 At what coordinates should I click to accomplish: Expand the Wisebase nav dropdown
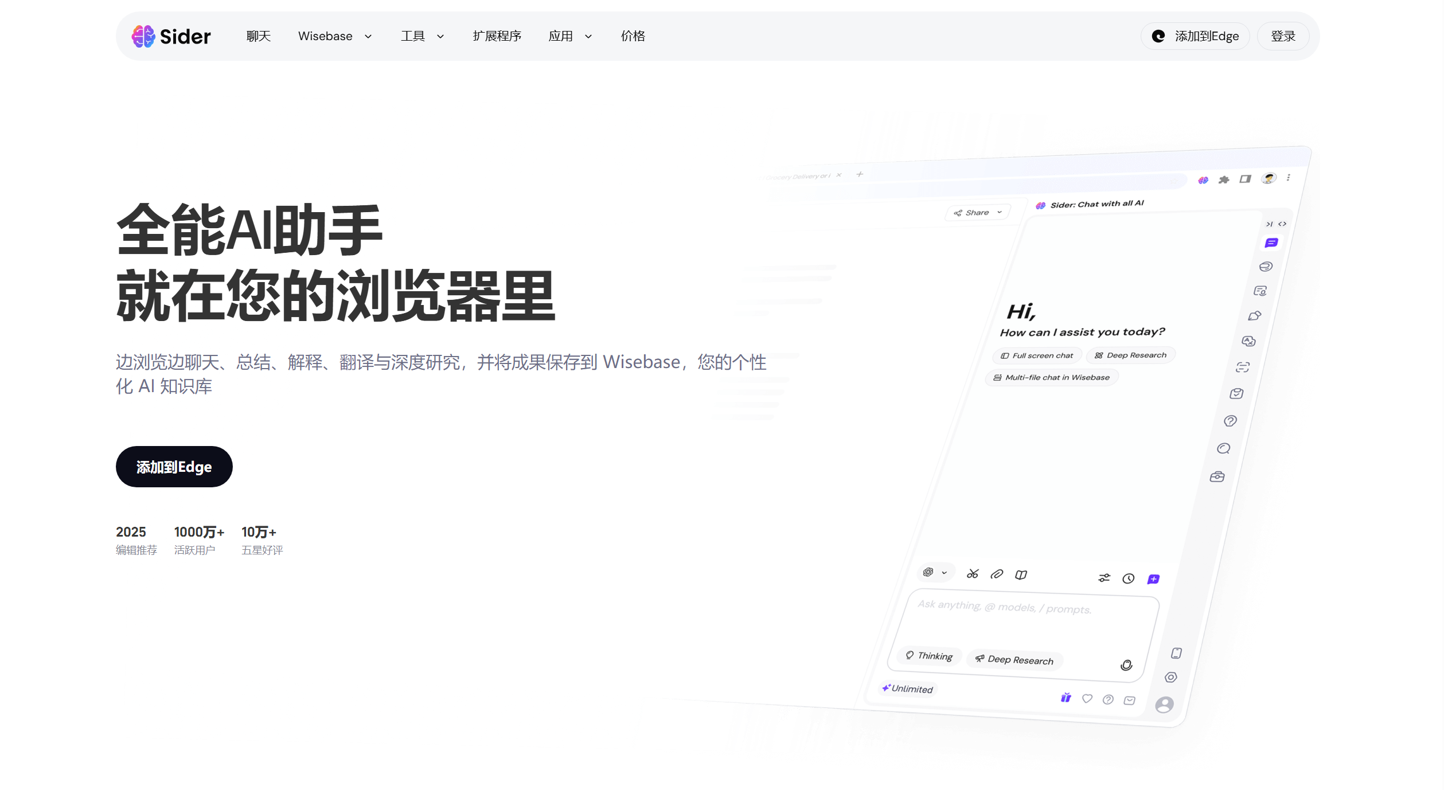coord(335,36)
